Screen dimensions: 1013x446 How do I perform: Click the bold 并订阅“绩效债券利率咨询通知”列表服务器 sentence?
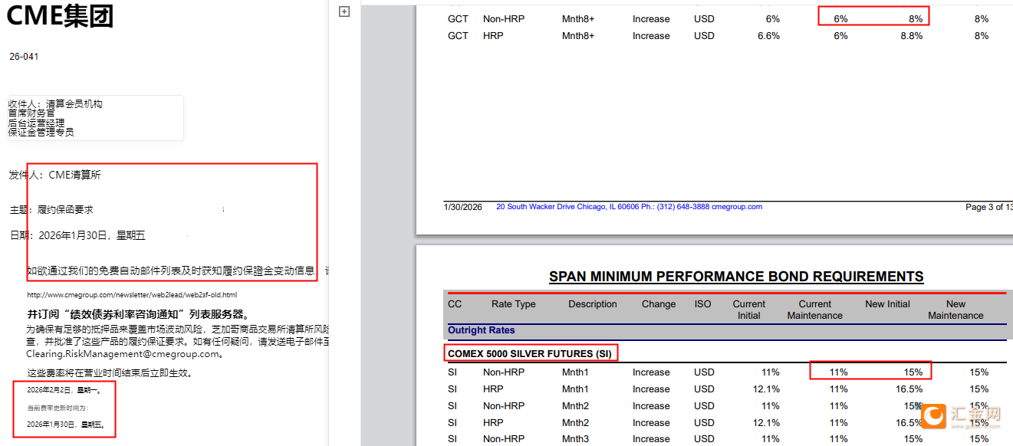coord(138,314)
